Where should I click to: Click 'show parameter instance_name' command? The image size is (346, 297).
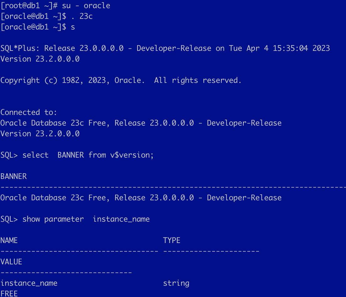click(x=86, y=219)
